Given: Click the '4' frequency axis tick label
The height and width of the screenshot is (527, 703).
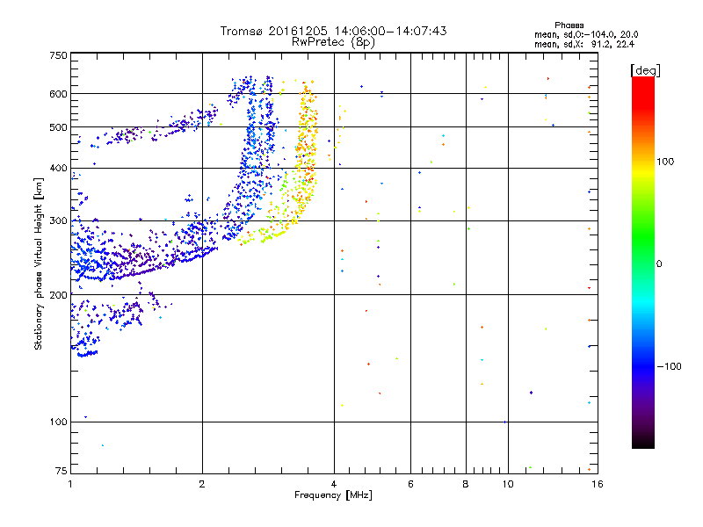Looking at the screenshot, I should (334, 484).
